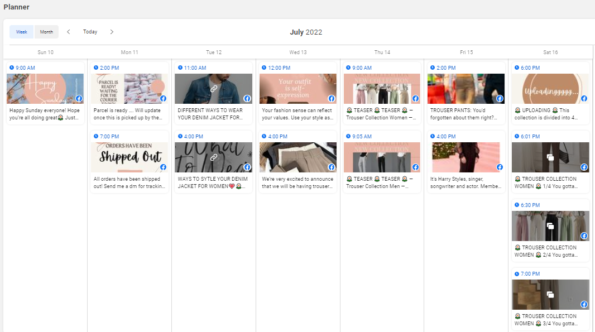Open the Uploadingggg post thumbnail

tap(550, 88)
